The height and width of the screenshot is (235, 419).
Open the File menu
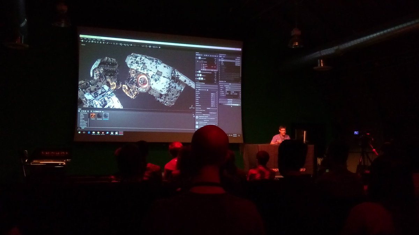(x=81, y=38)
